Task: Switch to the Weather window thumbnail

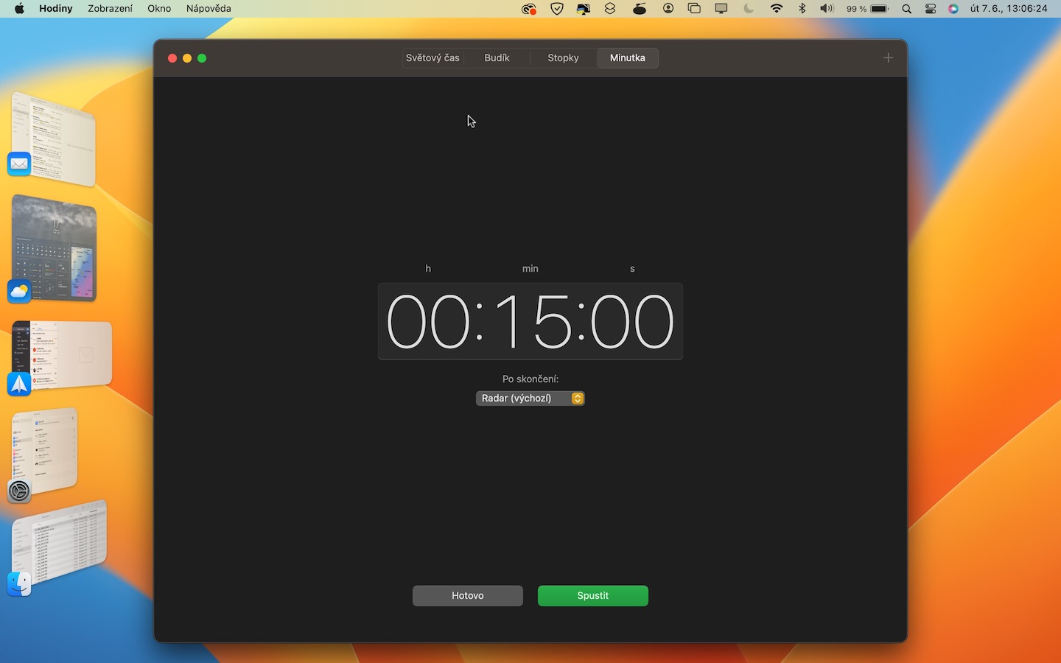Action: point(55,248)
